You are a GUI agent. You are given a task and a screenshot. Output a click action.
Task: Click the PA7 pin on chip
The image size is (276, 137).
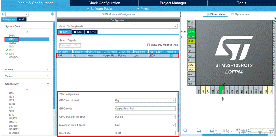tap(227, 90)
